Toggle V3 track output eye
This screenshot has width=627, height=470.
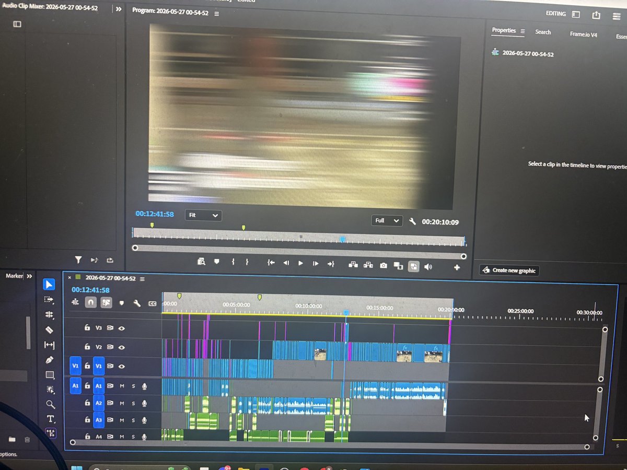click(x=122, y=328)
